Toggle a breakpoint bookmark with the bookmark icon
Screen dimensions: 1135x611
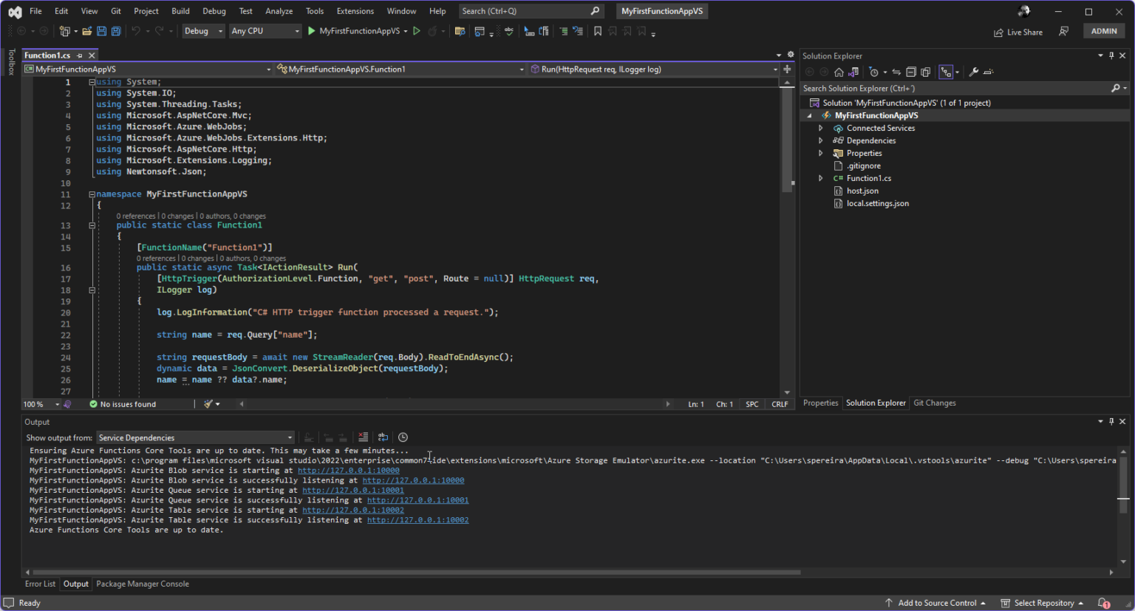[599, 31]
